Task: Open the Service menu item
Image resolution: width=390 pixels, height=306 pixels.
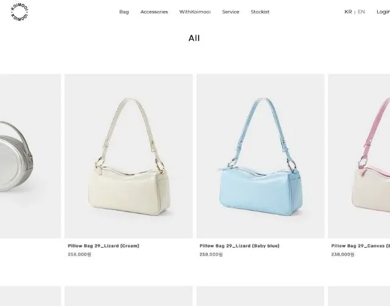Action: [x=230, y=12]
